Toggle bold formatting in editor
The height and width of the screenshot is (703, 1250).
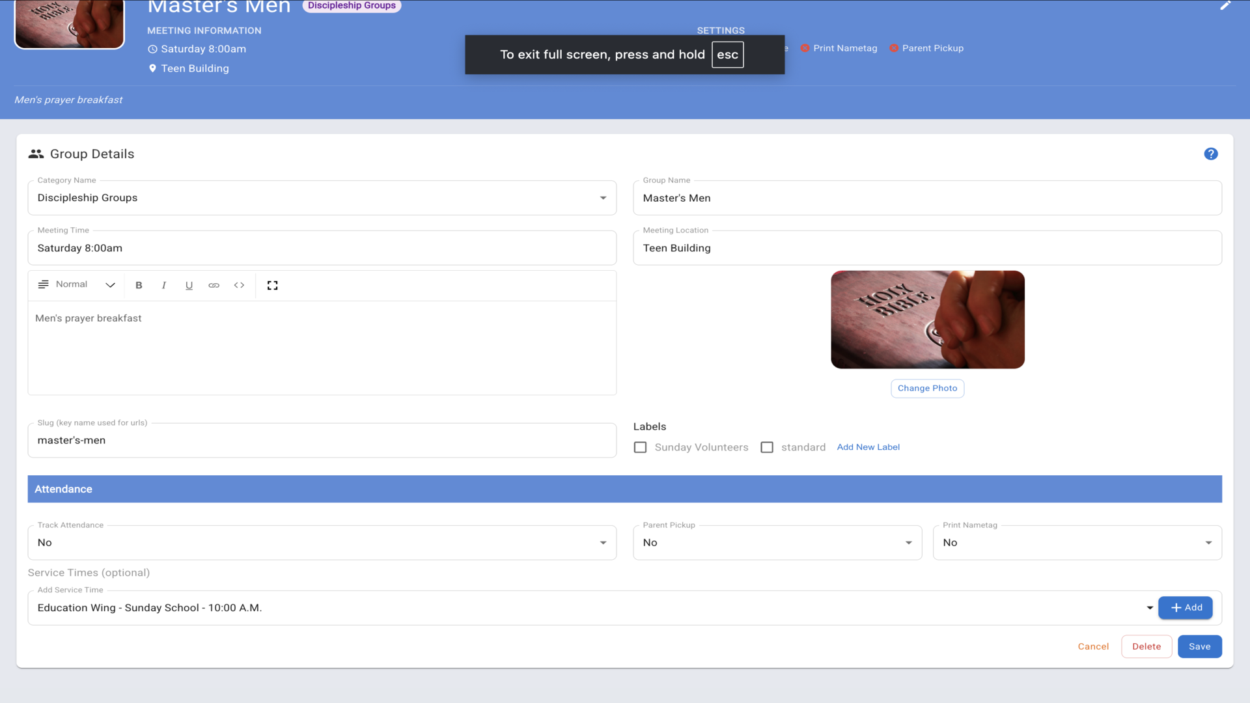click(x=139, y=285)
